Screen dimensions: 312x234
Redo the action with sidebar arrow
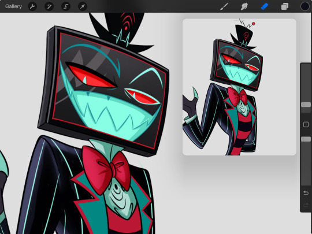[x=306, y=205]
